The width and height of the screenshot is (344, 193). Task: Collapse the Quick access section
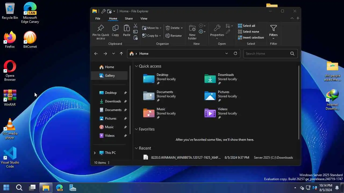(x=137, y=66)
